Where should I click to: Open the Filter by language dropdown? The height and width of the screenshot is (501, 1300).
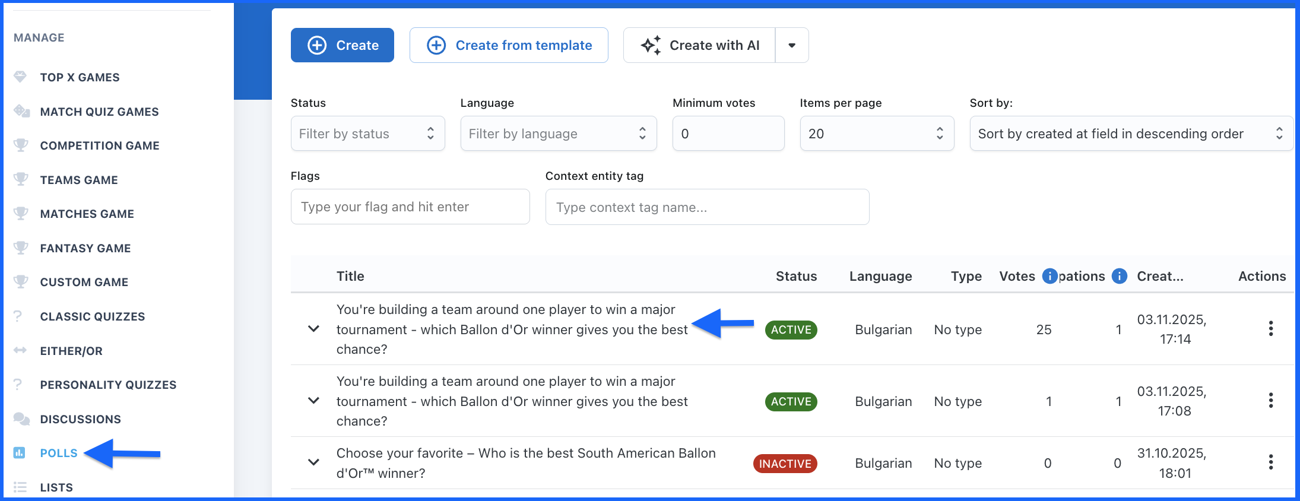tap(558, 134)
